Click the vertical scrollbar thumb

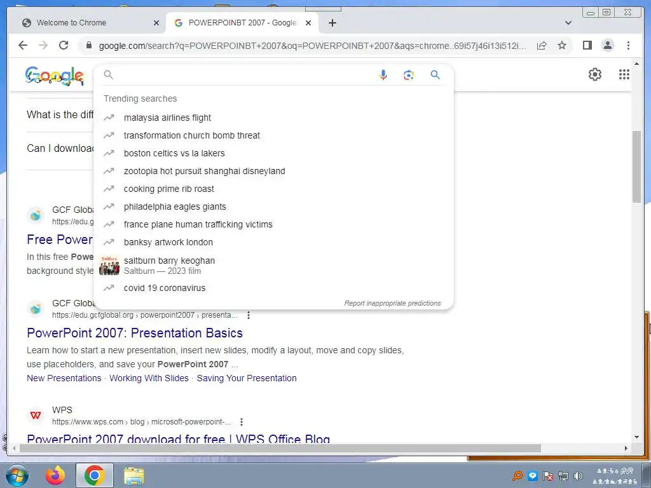point(636,167)
